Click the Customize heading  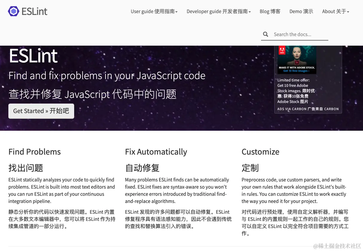coord(260,152)
